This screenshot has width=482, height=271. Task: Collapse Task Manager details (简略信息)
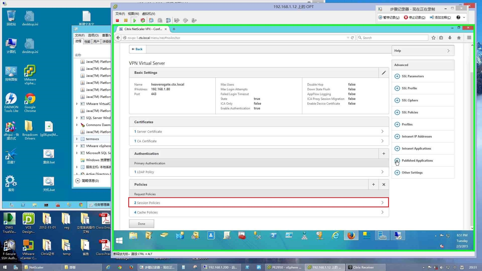(x=87, y=181)
